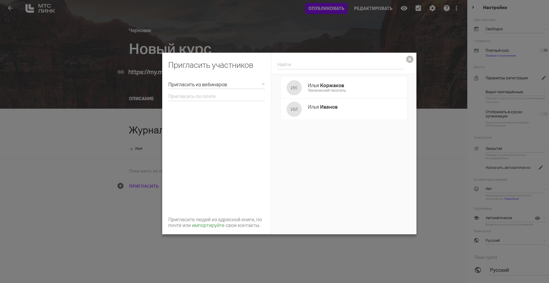The height and width of the screenshot is (283, 549).
Task: Click the РЕДАКТИРОВАТЬ button
Action: [373, 8]
